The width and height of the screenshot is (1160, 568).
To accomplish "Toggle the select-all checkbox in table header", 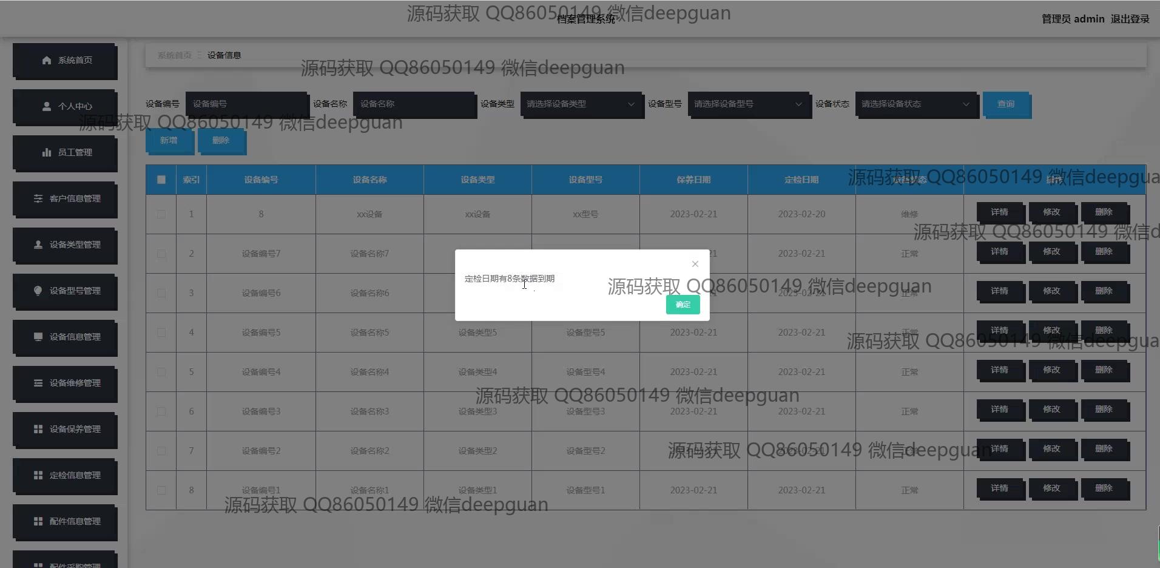I will click(161, 180).
